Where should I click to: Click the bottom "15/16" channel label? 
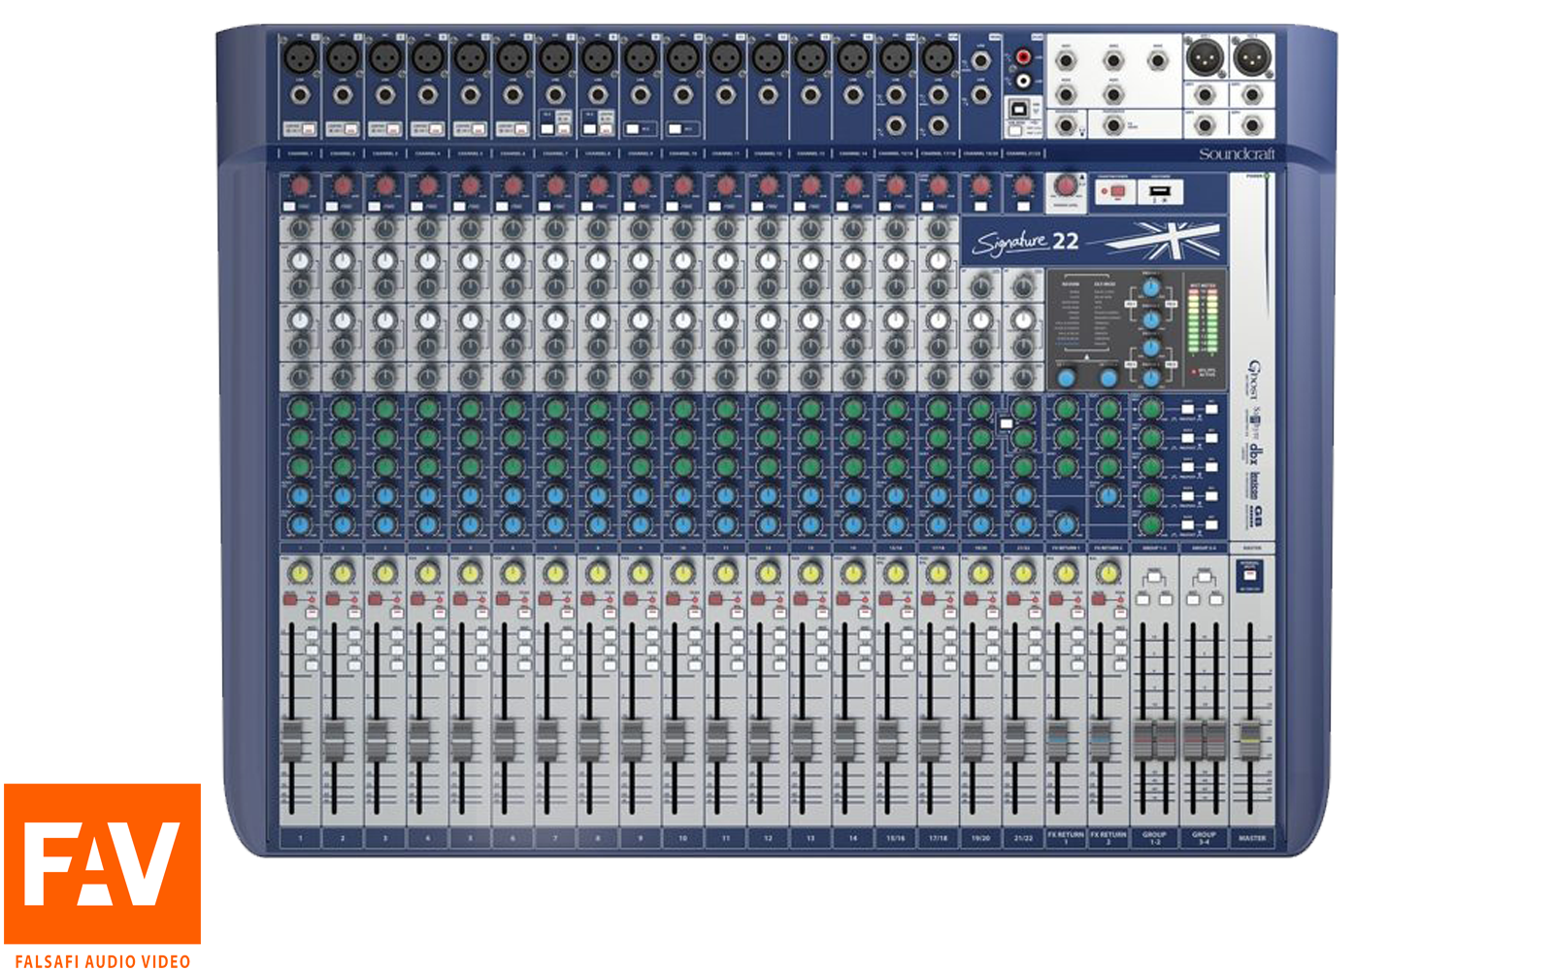tap(895, 837)
